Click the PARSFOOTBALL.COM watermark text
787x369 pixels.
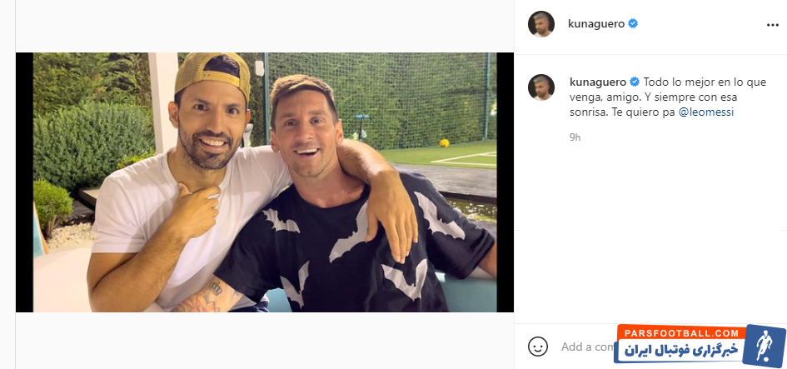coord(678,333)
